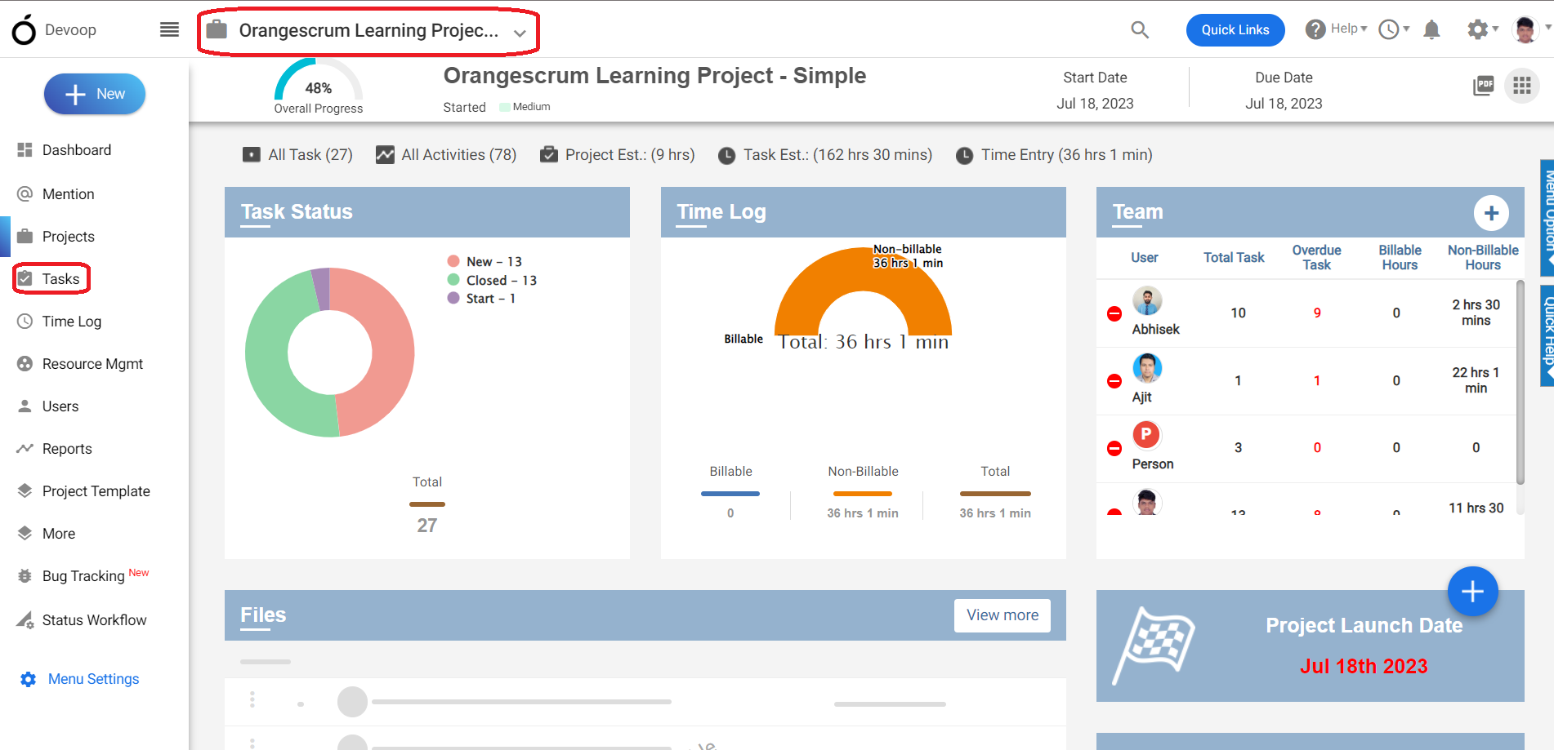
Task: Click the checkered flag launch icon
Action: tap(1154, 645)
